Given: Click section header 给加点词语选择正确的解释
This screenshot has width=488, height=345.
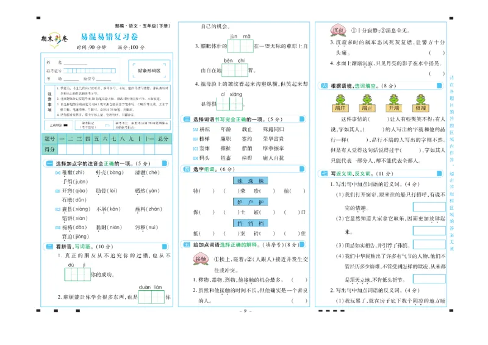Looking at the screenshot, I should point(243,245).
